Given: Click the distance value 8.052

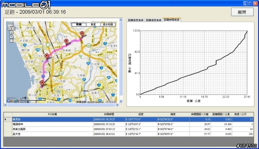Looking at the screenshot, I should (x=221, y=134).
